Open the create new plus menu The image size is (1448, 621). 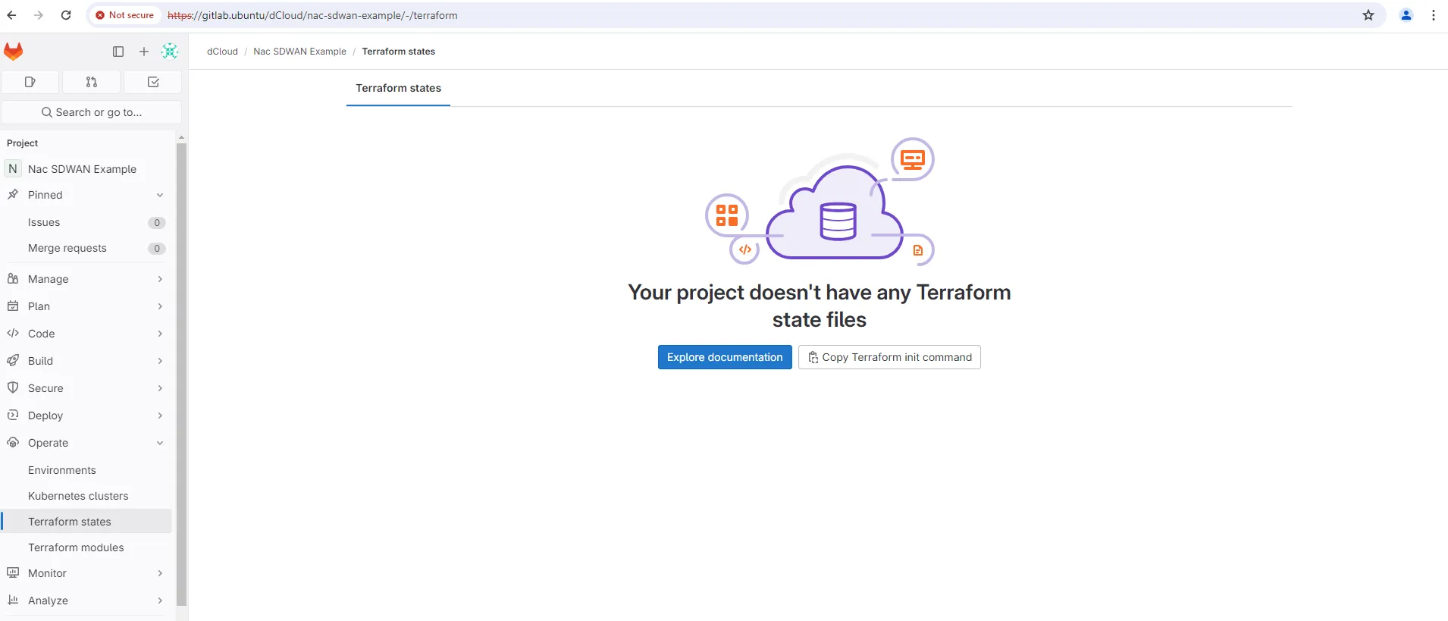click(144, 52)
